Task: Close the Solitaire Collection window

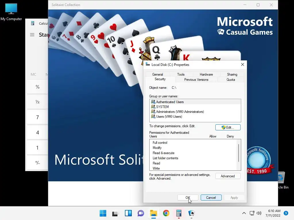Action: point(271,5)
